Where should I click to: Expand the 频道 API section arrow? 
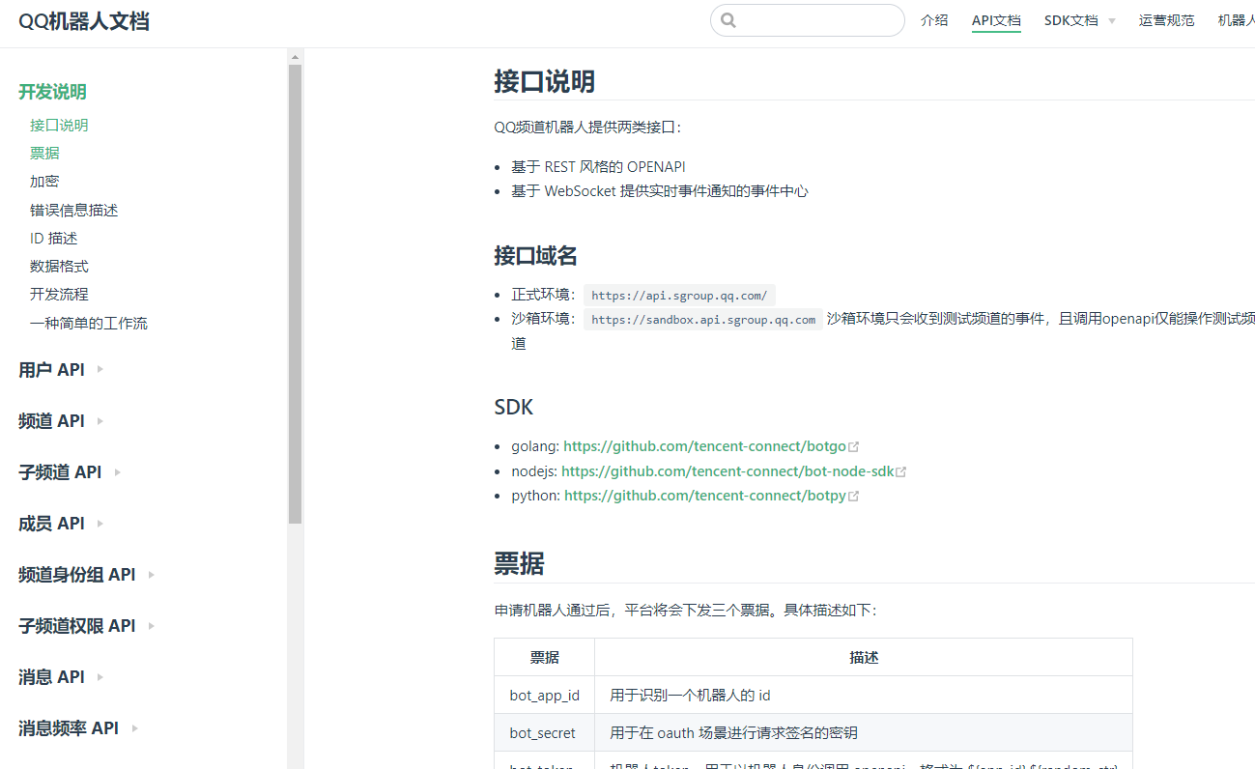100,420
